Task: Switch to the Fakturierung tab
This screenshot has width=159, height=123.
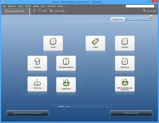Action: click(x=117, y=19)
